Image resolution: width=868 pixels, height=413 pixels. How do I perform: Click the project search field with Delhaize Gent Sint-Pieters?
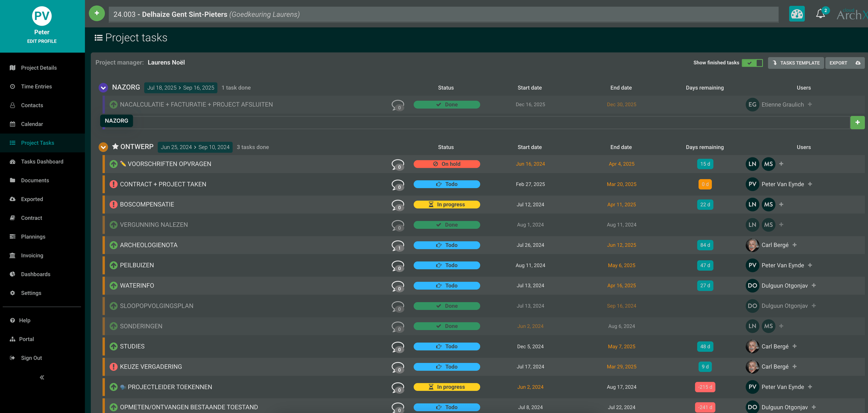click(x=443, y=14)
